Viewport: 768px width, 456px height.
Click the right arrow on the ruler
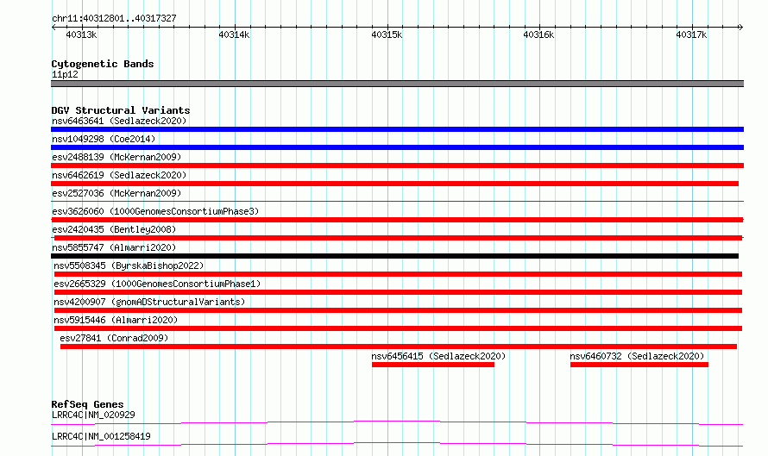[740, 28]
